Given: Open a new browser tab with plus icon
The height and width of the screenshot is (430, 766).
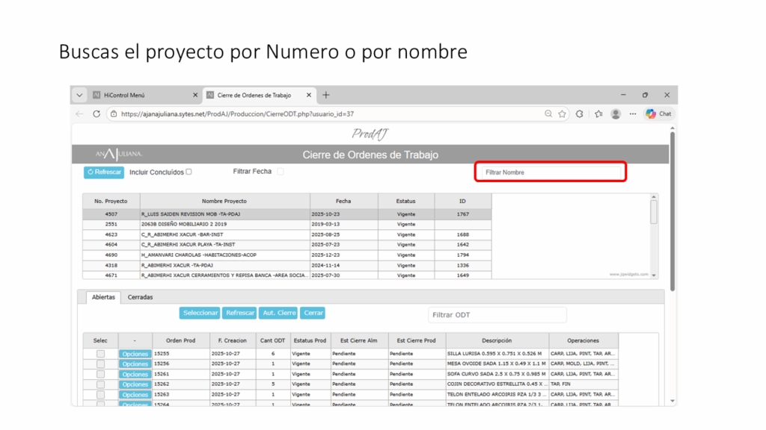Looking at the screenshot, I should click(326, 95).
